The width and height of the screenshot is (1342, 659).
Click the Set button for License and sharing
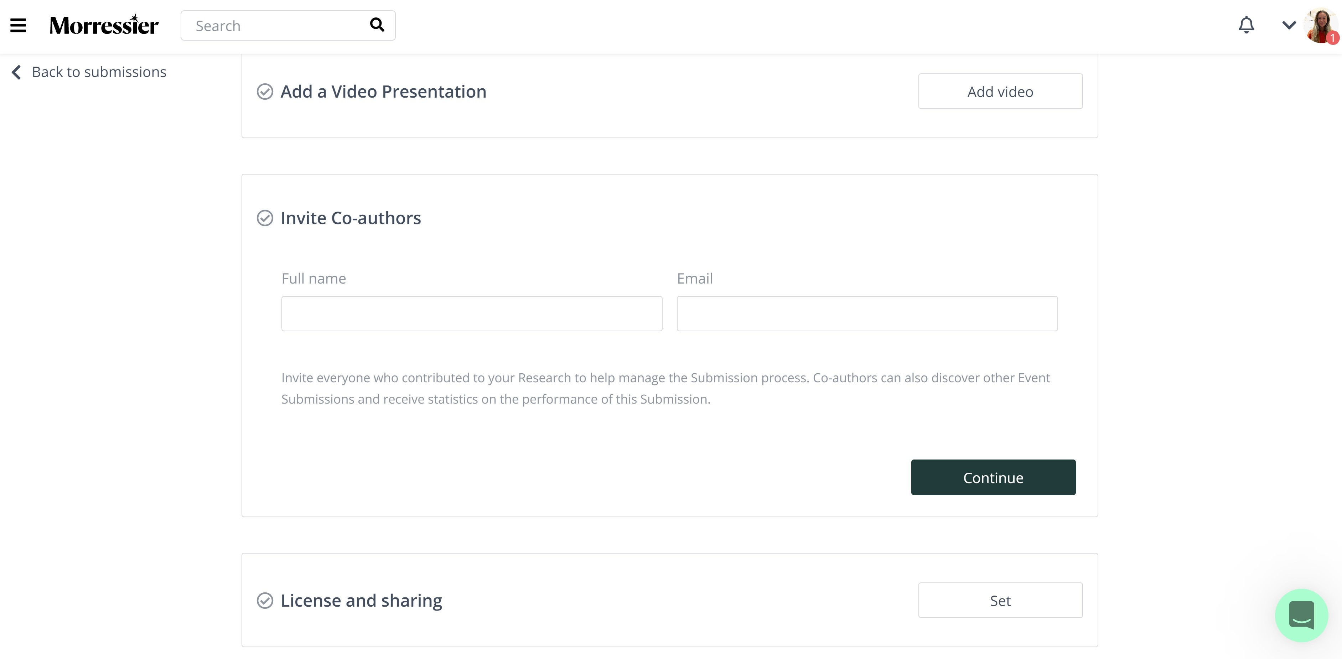1000,600
